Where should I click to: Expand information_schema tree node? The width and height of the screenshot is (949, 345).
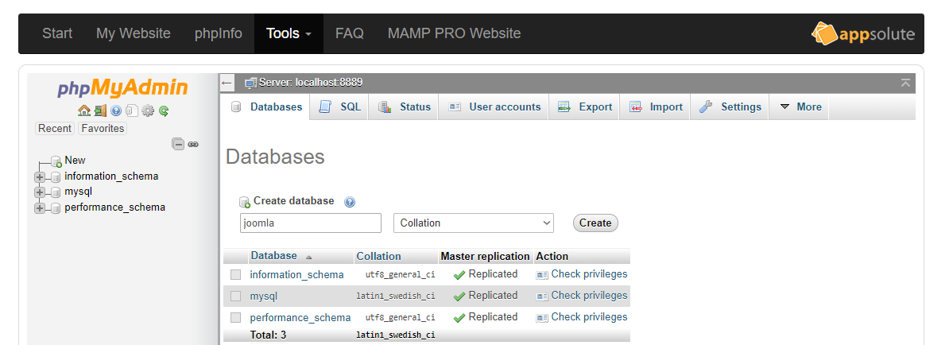point(40,176)
